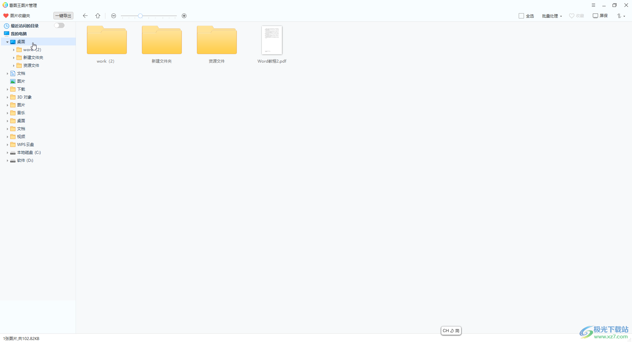Click the back arrow navigation icon
The width and height of the screenshot is (632, 342).
click(85, 16)
